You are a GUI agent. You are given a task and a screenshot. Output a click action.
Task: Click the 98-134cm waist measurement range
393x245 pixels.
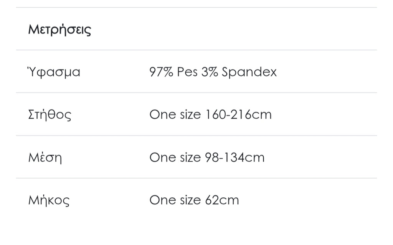(x=234, y=158)
